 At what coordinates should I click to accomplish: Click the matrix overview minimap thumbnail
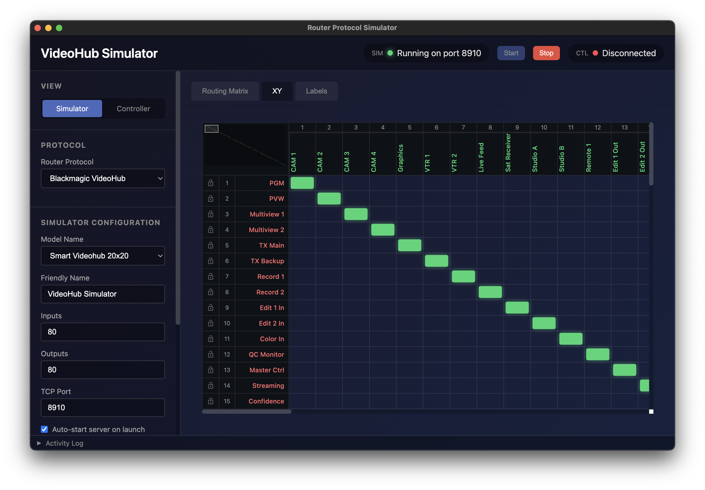pyautogui.click(x=246, y=146)
